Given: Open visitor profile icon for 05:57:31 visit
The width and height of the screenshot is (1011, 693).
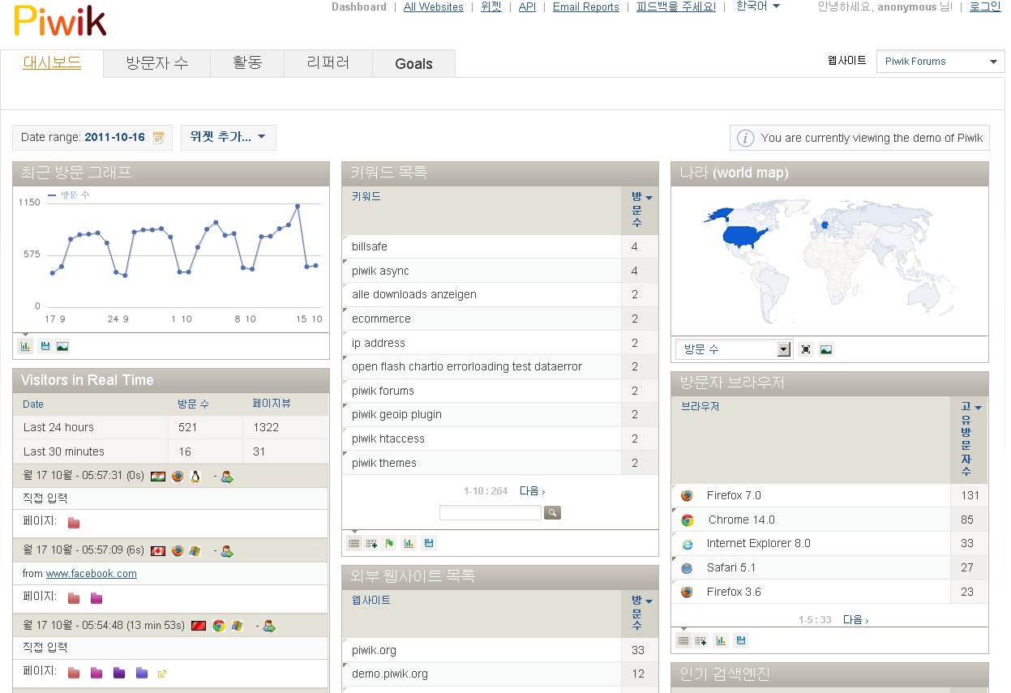Looking at the screenshot, I should pyautogui.click(x=226, y=477).
